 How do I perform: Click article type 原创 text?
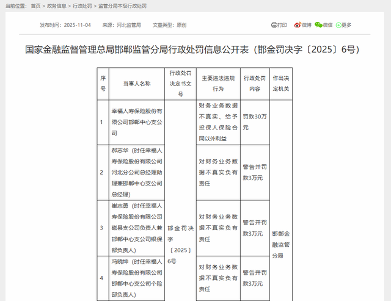point(181,25)
